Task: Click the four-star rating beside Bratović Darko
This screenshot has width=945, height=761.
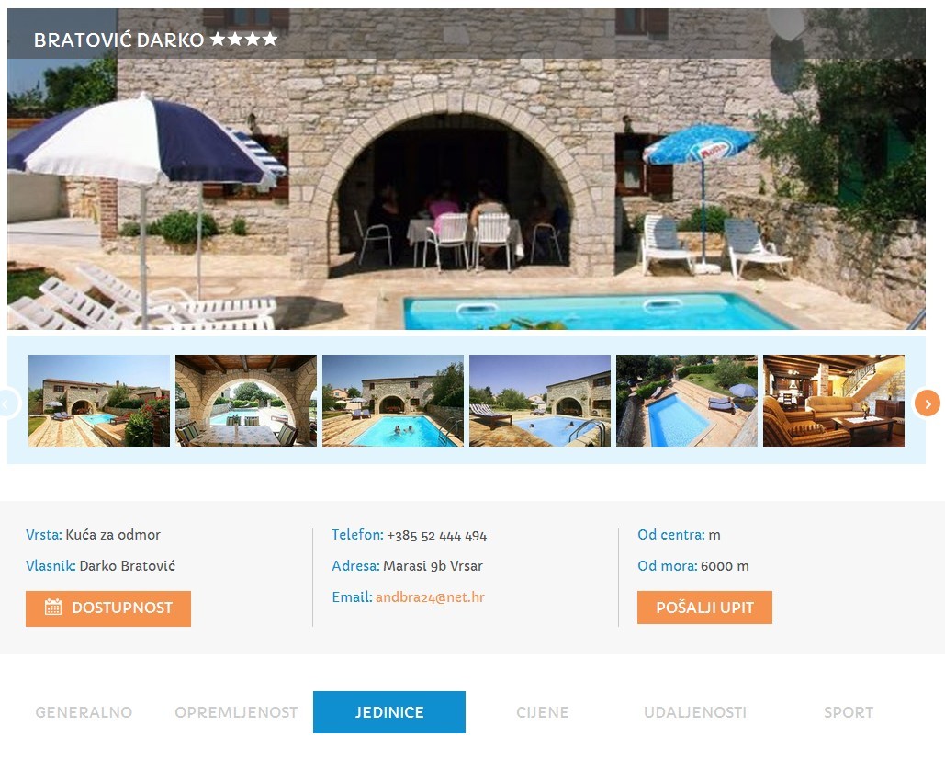Action: (244, 40)
